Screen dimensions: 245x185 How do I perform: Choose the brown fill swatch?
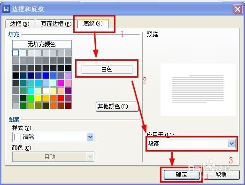(61, 106)
